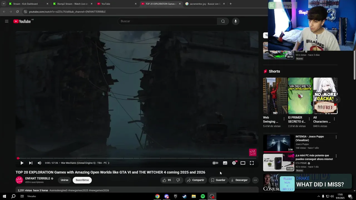Download the video with Descargar
Screen dimensions: 356x200
[x=239, y=180]
